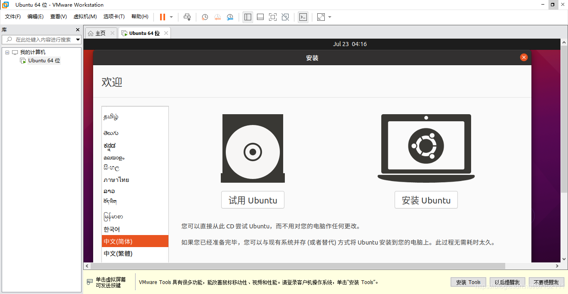Collapse the 我的计算机 tree node

(7, 52)
